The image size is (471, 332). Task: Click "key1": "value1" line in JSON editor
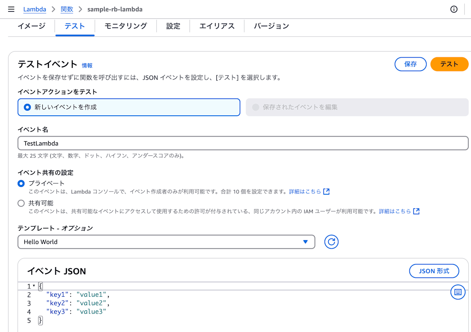(x=78, y=295)
